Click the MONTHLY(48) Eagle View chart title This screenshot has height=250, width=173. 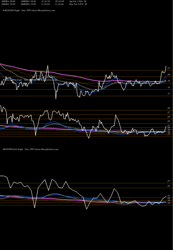pos(30,149)
